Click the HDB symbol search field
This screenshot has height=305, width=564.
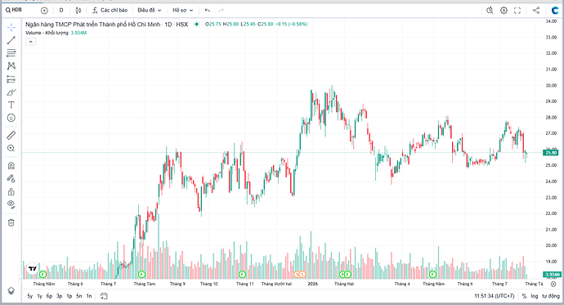click(15, 10)
